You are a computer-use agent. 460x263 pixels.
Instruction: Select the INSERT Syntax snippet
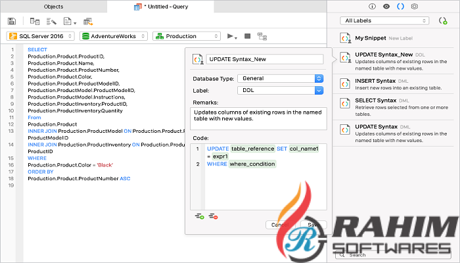pyautogui.click(x=394, y=84)
